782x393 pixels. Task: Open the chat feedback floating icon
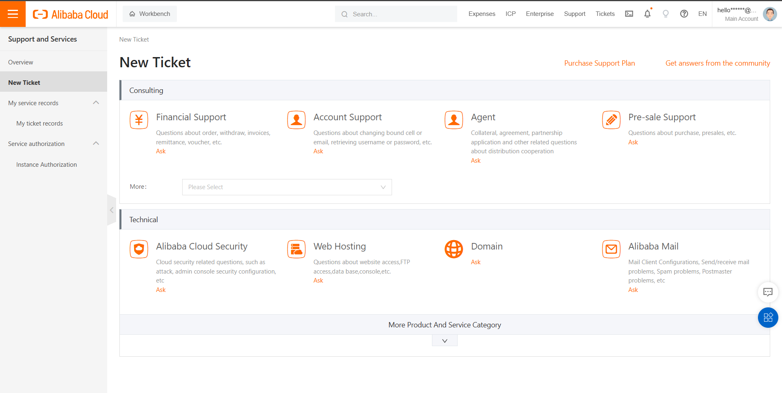click(768, 292)
